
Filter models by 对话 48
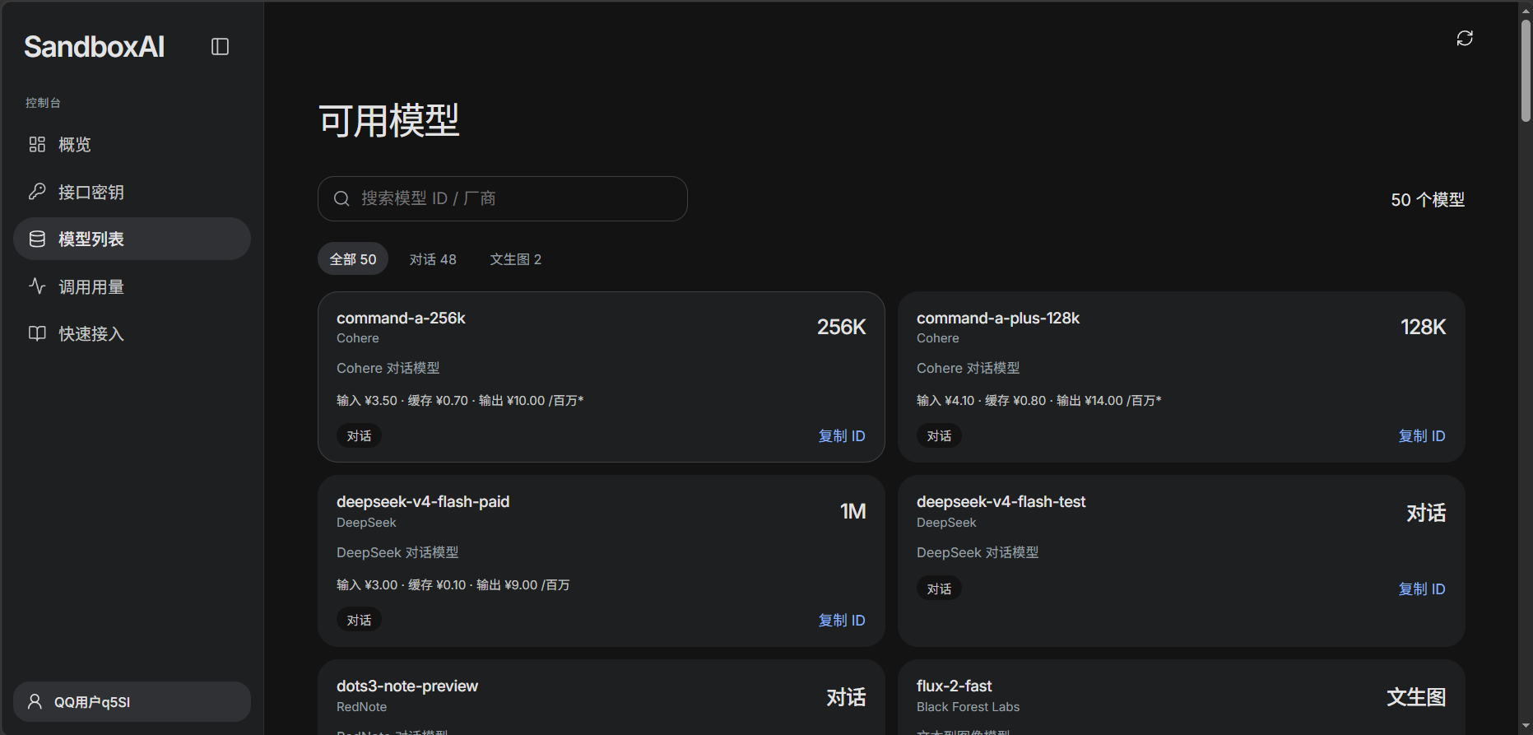click(433, 259)
